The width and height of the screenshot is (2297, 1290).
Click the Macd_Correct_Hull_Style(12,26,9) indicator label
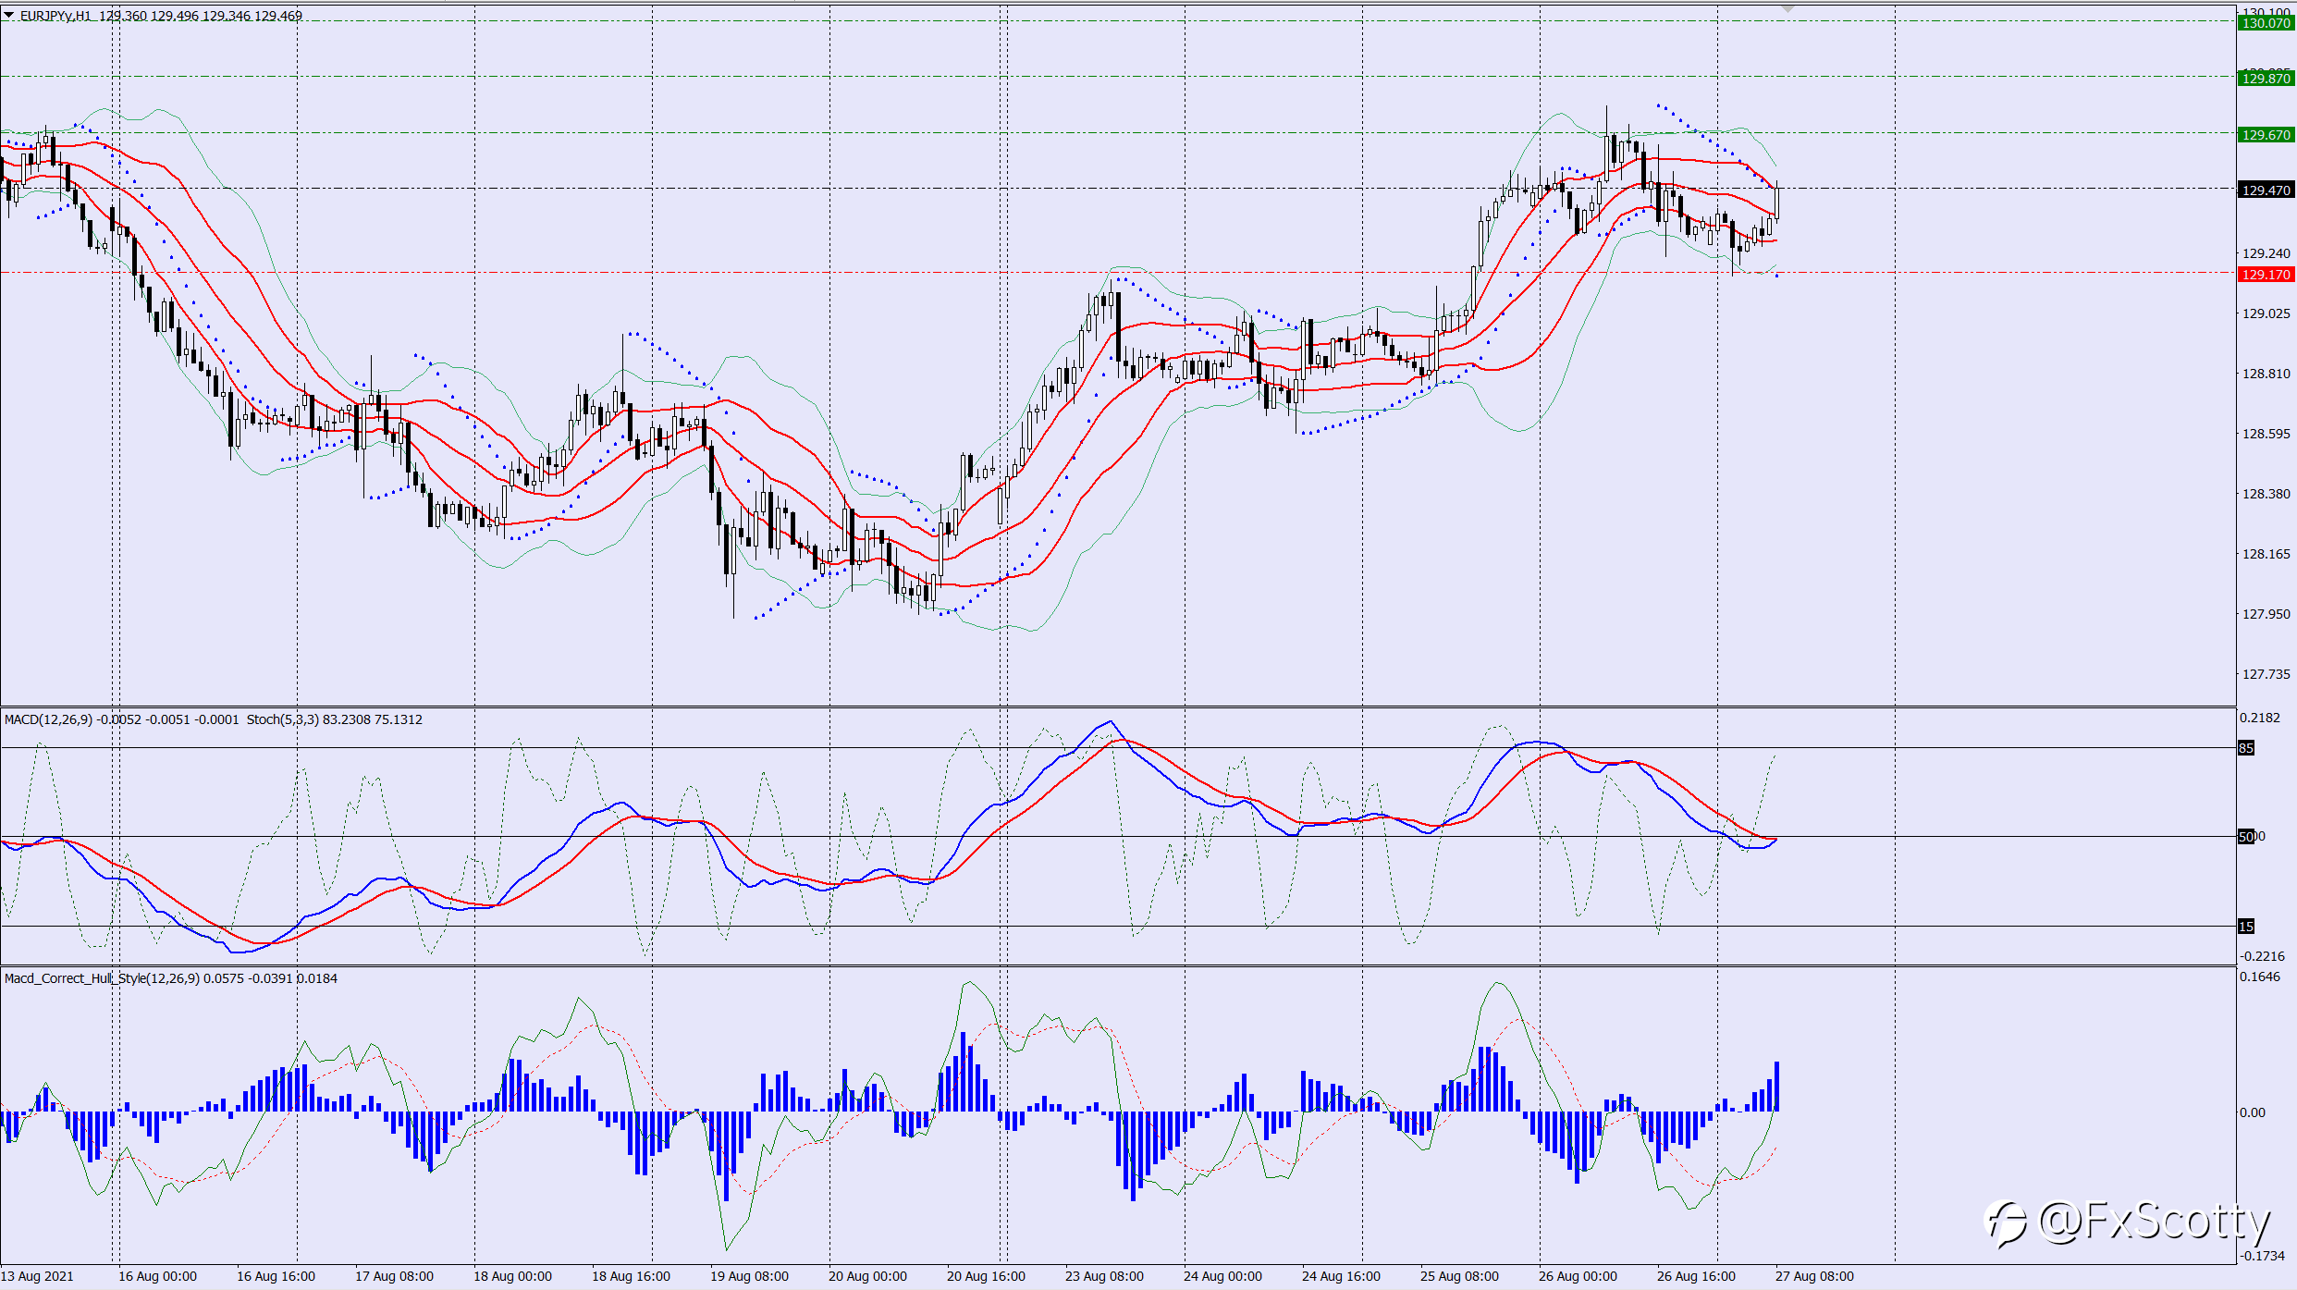tap(102, 978)
